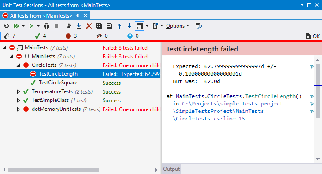Expand the dotMemoryUnitTests node

18,109
